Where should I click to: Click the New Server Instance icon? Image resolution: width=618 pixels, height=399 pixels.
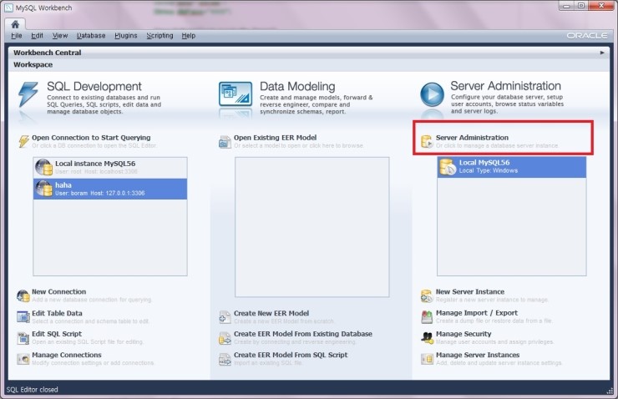[x=426, y=295]
